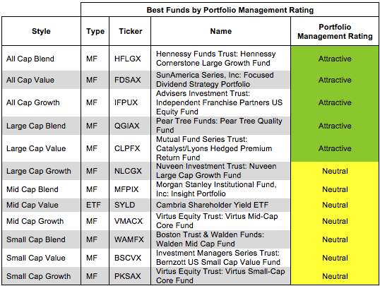Click the yellow Neutral cell for NLCGX

pyautogui.click(x=335, y=171)
